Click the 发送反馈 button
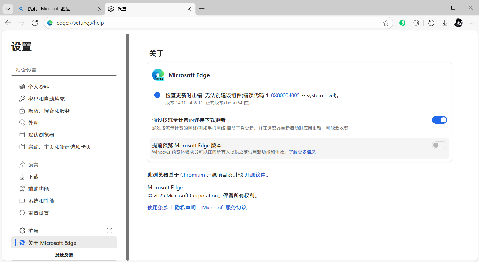479x262 pixels. coord(64,255)
